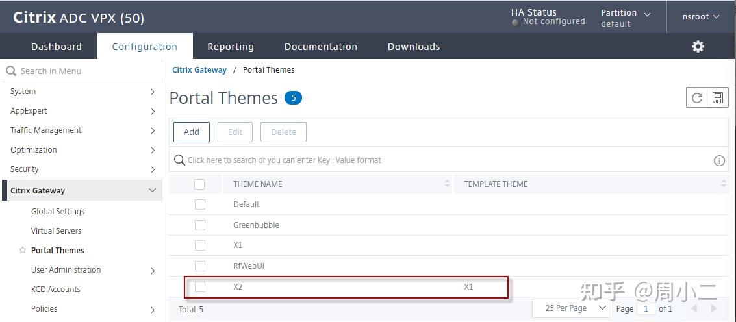This screenshot has height=322, width=736.
Task: Check the Greenbubble theme checkbox
Action: [200, 225]
